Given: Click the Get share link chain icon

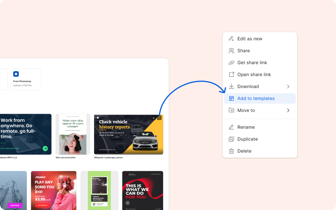Looking at the screenshot, I should tap(231, 63).
